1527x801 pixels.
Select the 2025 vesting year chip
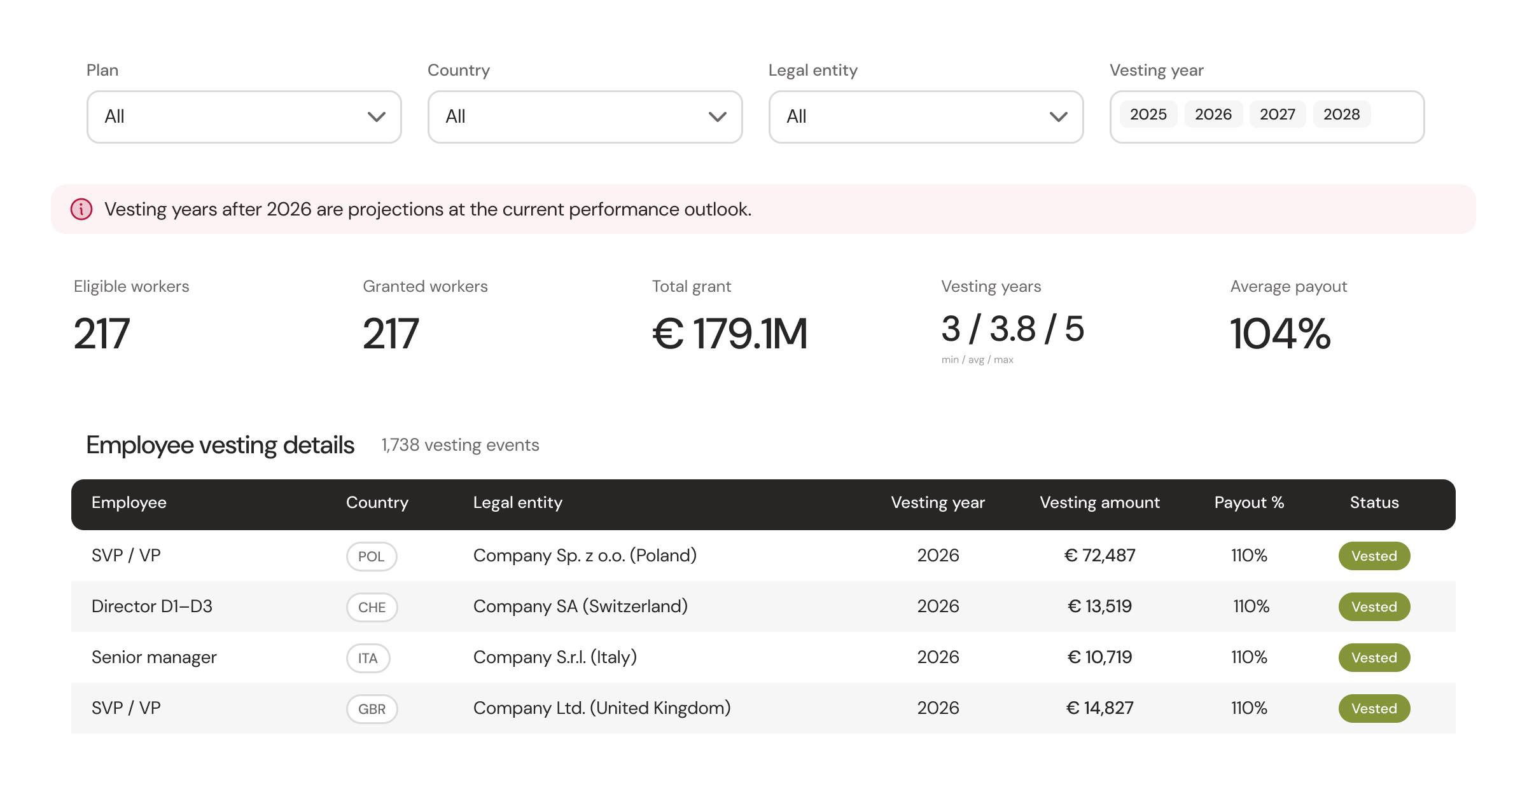pyautogui.click(x=1148, y=114)
